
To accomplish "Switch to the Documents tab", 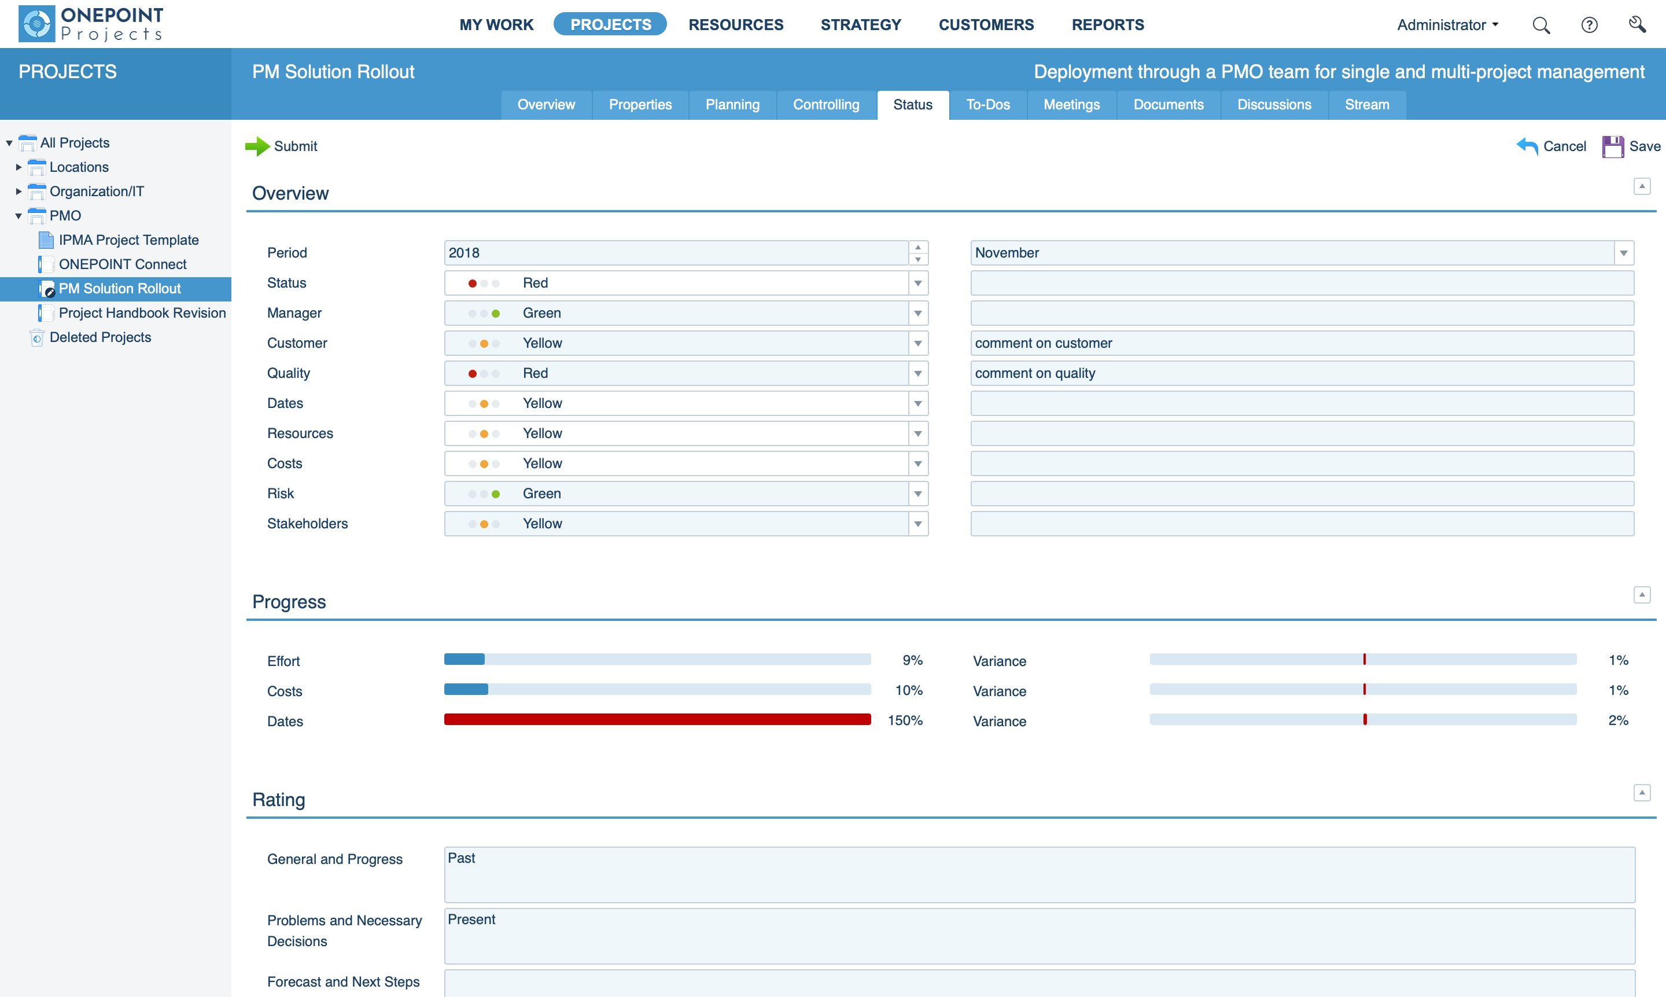I will tap(1168, 105).
